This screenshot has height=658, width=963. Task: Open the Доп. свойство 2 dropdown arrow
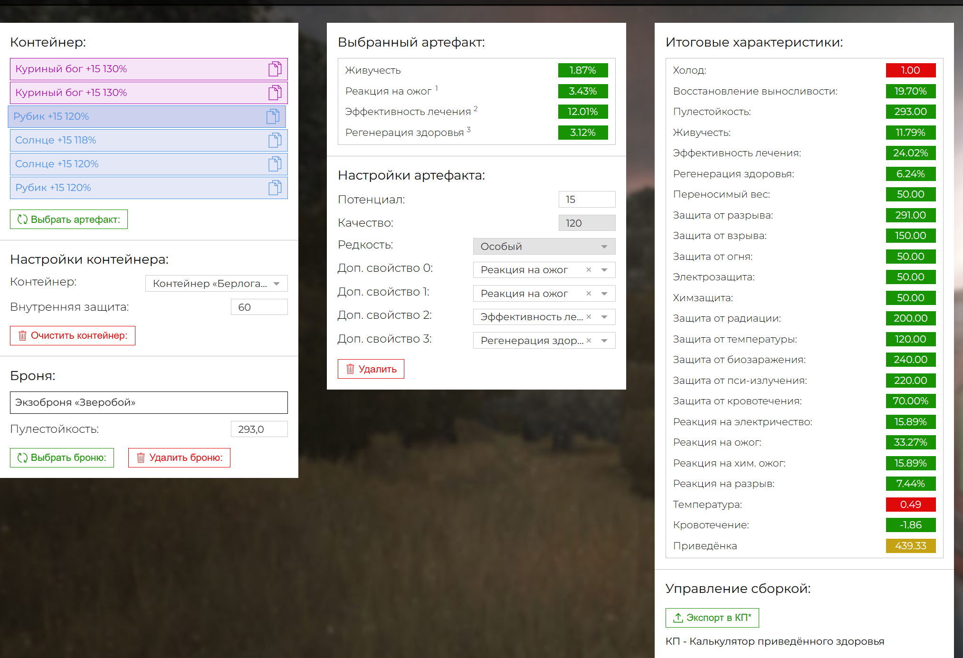(x=604, y=317)
